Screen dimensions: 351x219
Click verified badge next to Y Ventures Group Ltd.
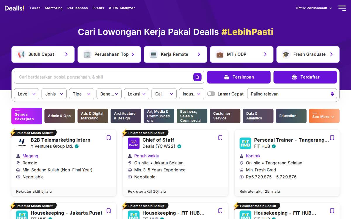click(77, 146)
